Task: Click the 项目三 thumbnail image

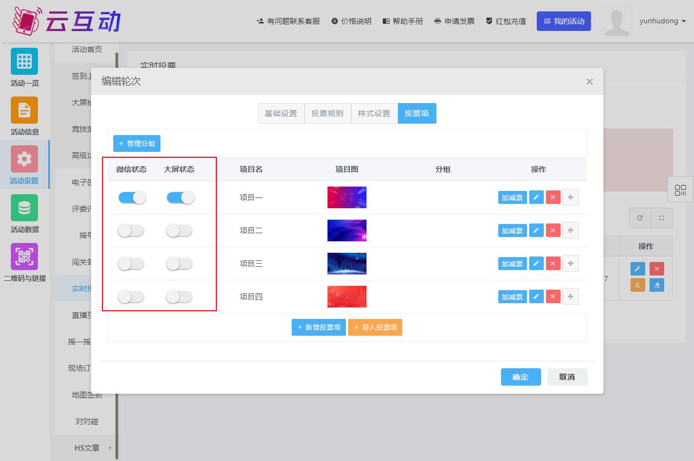Action: [347, 264]
